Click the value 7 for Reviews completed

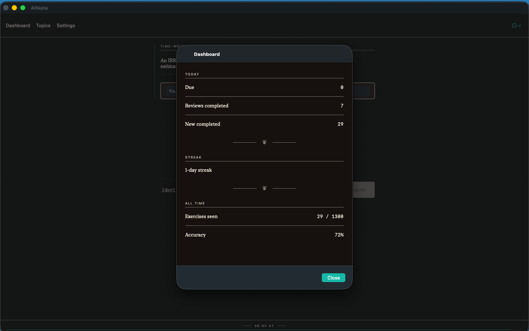(342, 106)
